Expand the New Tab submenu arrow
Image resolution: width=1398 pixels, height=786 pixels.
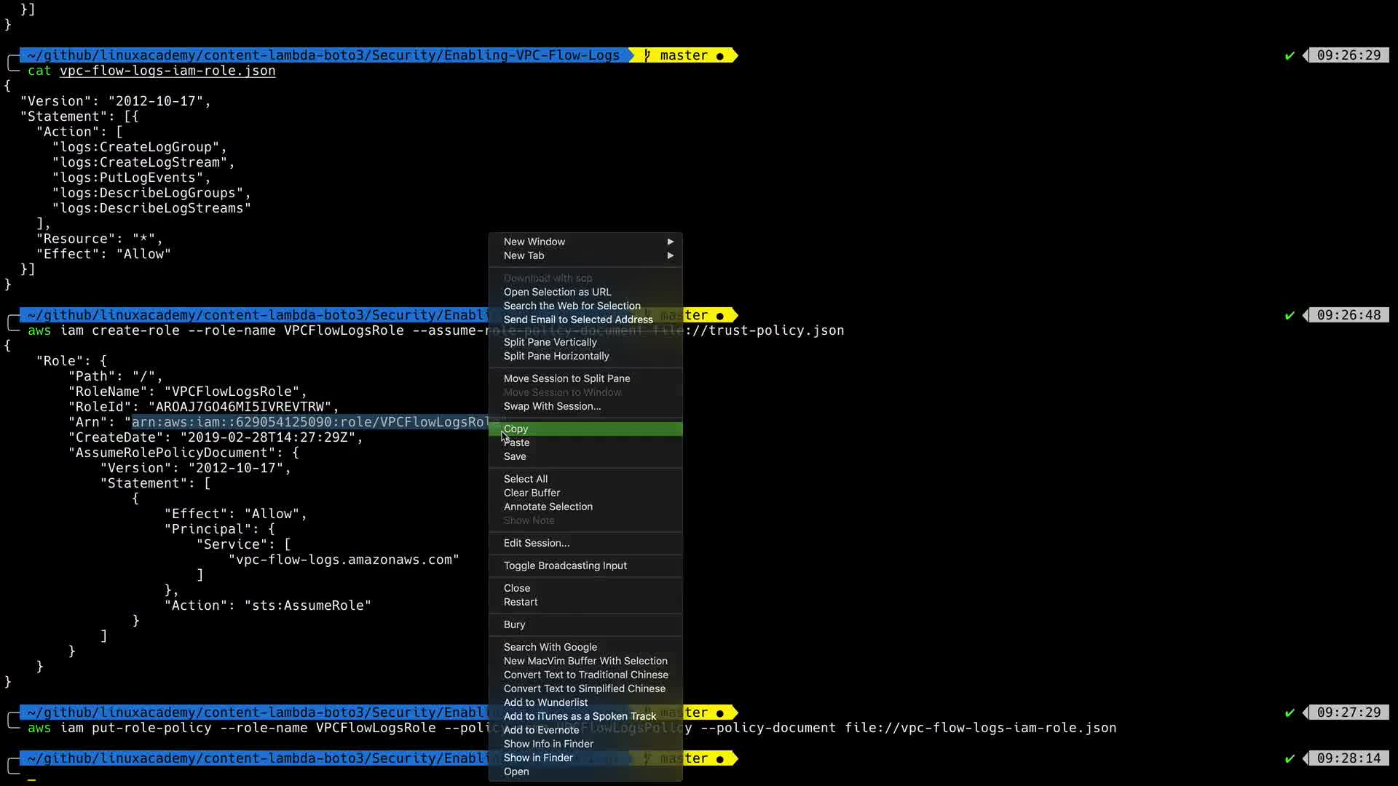(x=670, y=255)
